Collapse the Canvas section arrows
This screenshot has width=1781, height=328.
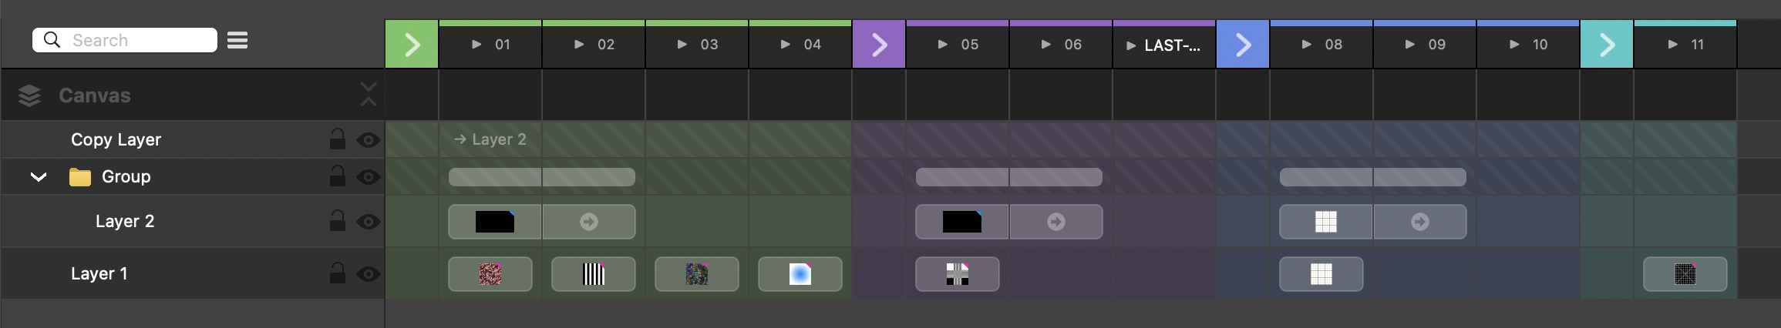[x=369, y=95]
